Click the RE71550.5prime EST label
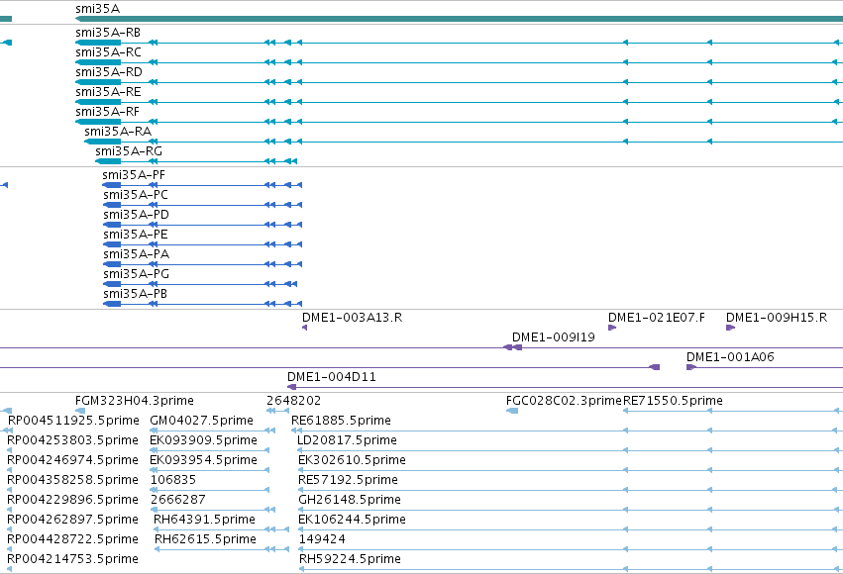843x574 pixels. coord(673,401)
